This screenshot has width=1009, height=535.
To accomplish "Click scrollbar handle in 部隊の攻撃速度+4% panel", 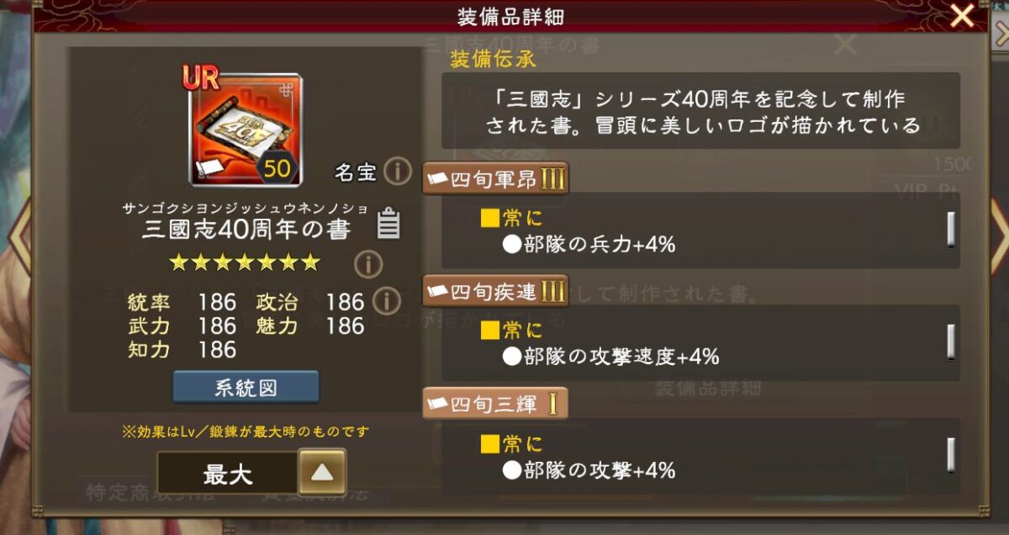I will [x=950, y=342].
